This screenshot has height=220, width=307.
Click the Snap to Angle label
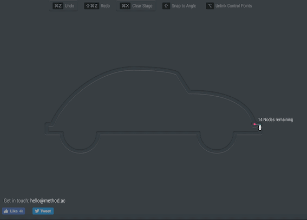184,6
